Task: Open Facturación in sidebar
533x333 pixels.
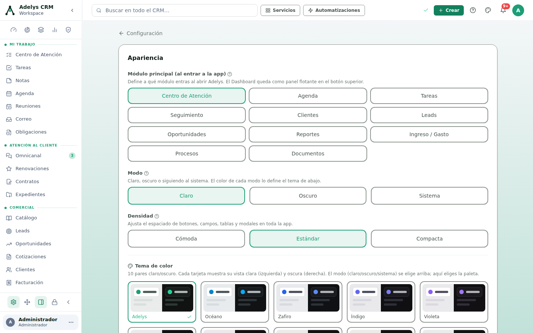Action: tap(41, 283)
